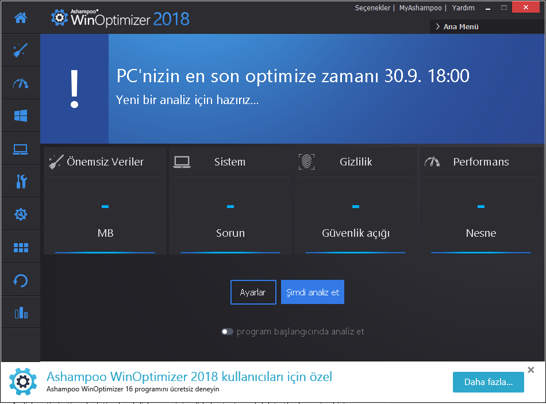Click the MB value label
The image size is (546, 404).
106,233
